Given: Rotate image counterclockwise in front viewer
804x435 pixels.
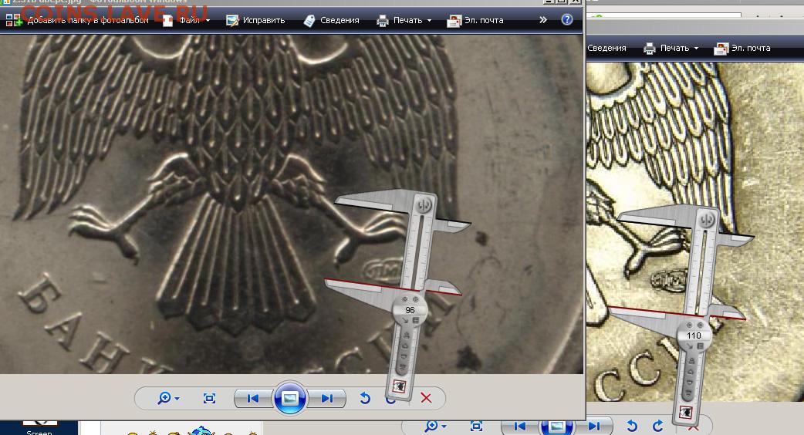Looking at the screenshot, I should pos(364,398).
